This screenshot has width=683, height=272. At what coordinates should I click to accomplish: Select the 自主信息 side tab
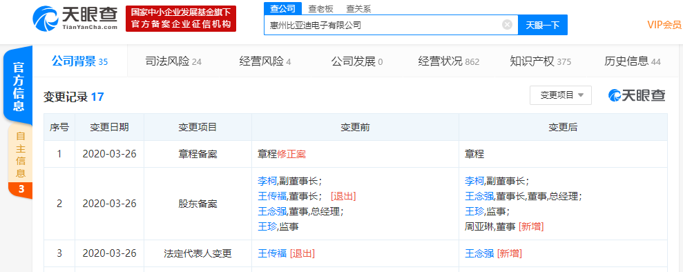tap(21, 161)
